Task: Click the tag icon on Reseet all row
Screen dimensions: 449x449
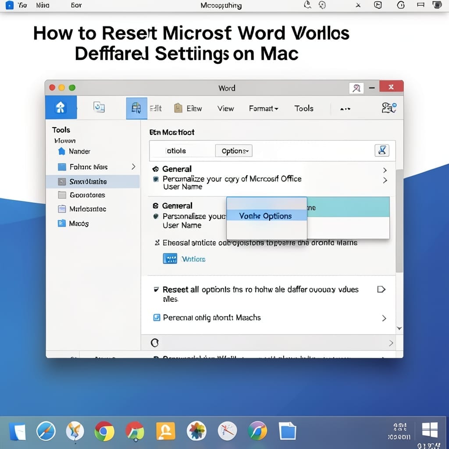Action: tap(381, 289)
